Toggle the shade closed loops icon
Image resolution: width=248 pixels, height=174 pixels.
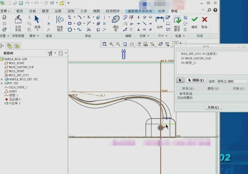pyautogui.click(x=185, y=17)
